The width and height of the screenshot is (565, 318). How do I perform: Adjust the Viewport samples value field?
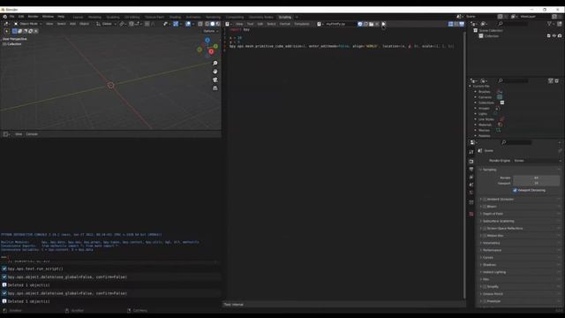coord(536,183)
